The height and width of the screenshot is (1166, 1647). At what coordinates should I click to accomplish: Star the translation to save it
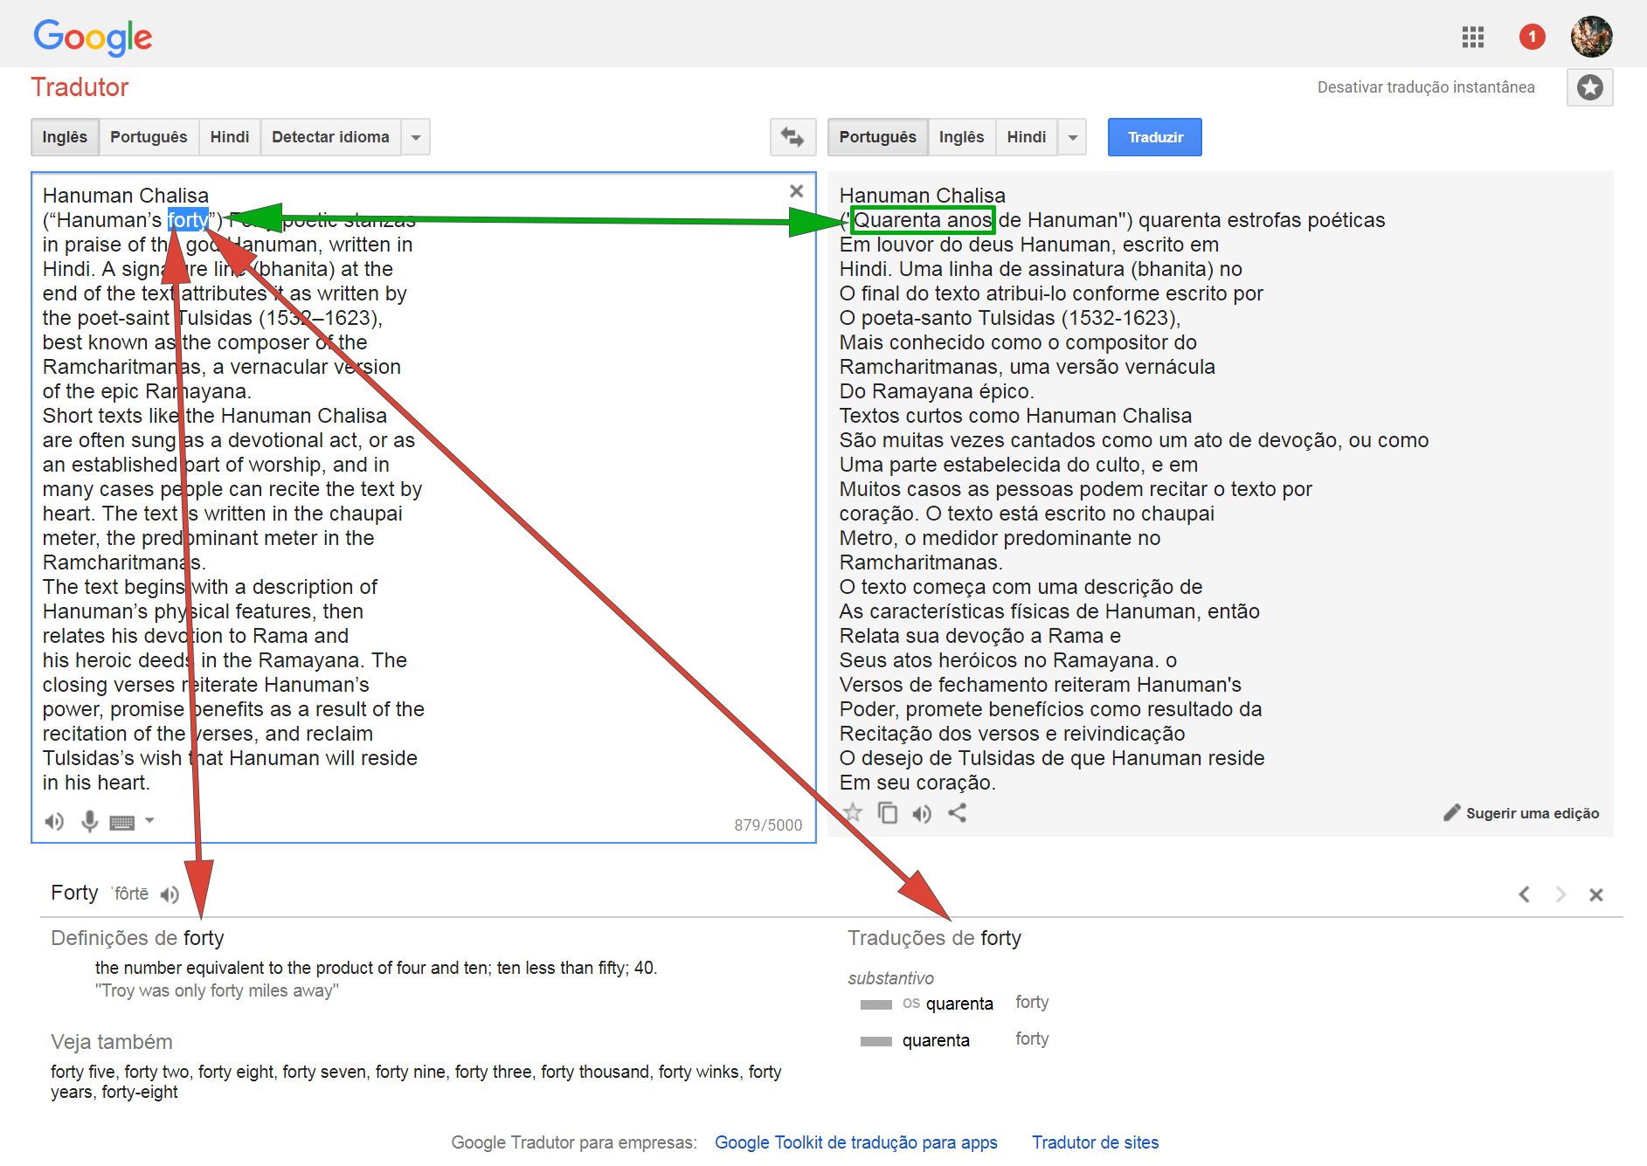pyautogui.click(x=853, y=813)
